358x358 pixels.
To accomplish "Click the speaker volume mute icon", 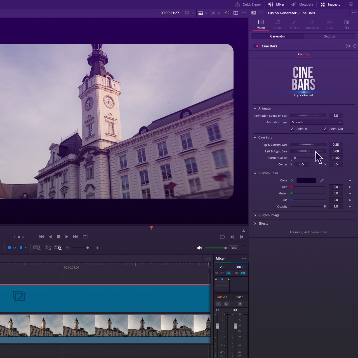I will 199,248.
